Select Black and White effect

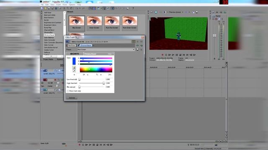[49, 15]
